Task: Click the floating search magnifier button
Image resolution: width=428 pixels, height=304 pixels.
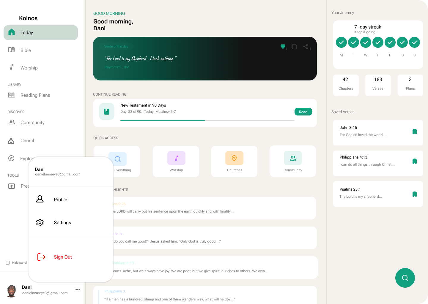Action: tap(405, 278)
